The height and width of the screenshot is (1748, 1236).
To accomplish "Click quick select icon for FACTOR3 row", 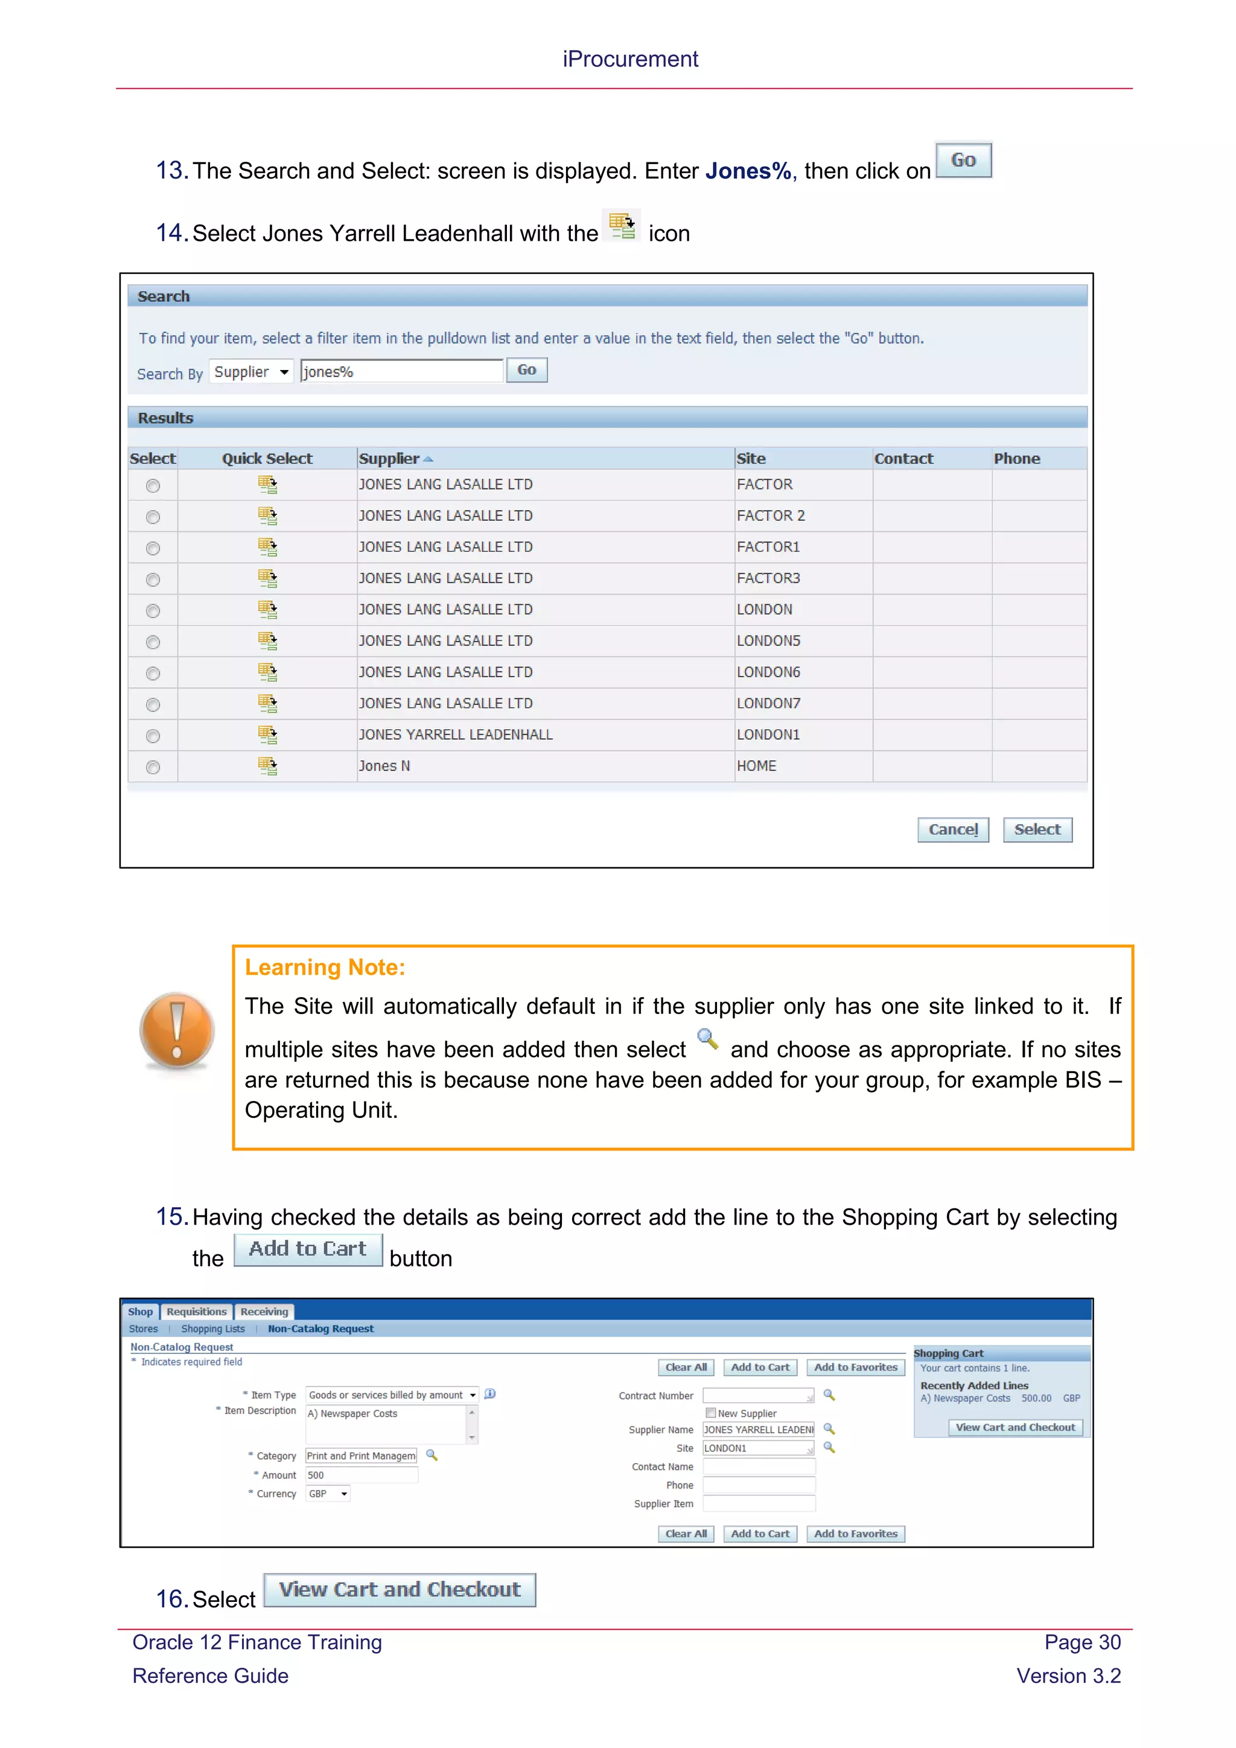I will (x=267, y=579).
